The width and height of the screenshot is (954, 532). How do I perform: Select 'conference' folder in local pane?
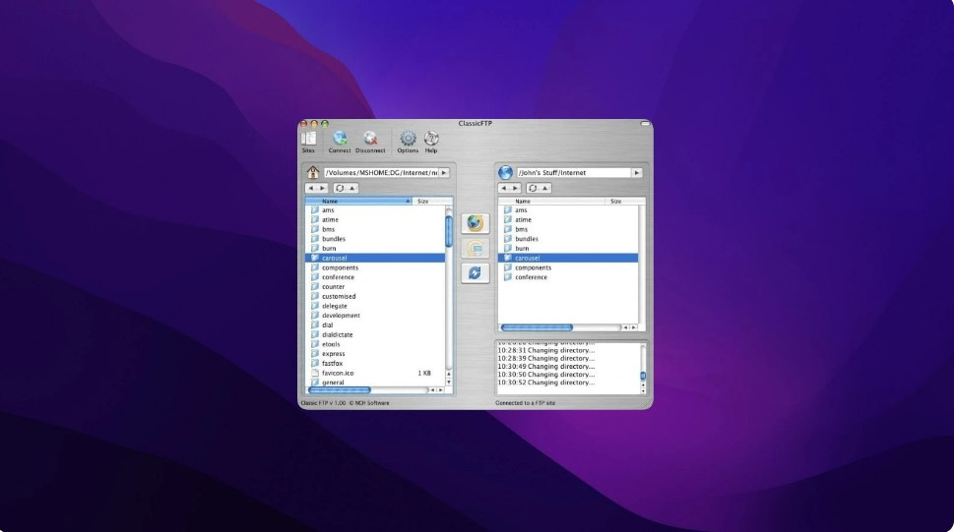click(375, 277)
